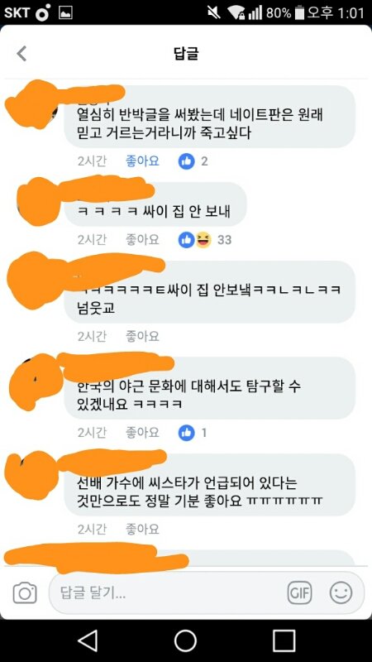Viewport: 372px width, 662px height.
Task: Open the 한국의 야근 문화 comment bubble
Action: (x=210, y=388)
